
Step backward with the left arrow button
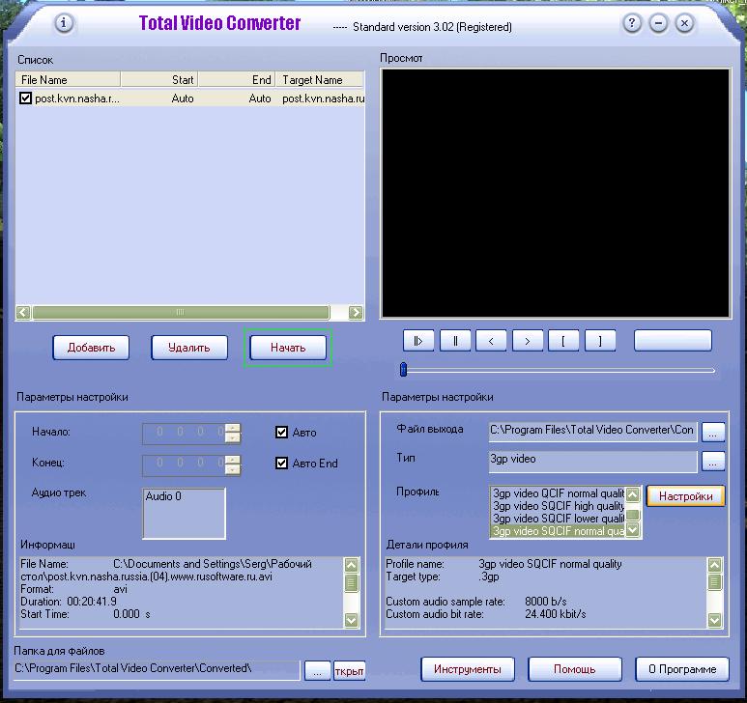491,341
